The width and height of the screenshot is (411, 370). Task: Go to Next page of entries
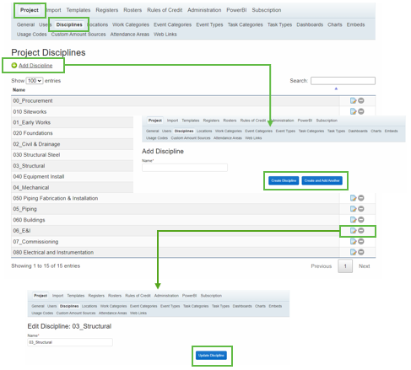point(364,266)
